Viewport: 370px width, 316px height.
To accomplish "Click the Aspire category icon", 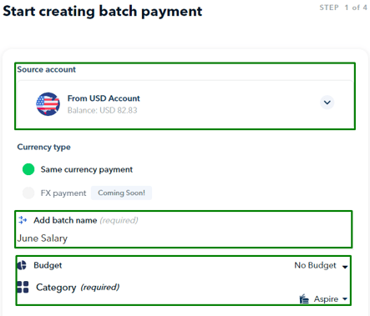I will pyautogui.click(x=304, y=299).
